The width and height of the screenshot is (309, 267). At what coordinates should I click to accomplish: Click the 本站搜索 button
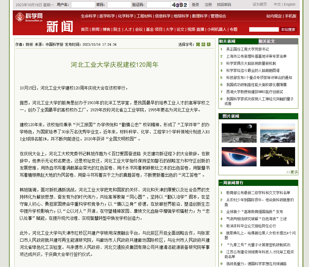[288, 30]
